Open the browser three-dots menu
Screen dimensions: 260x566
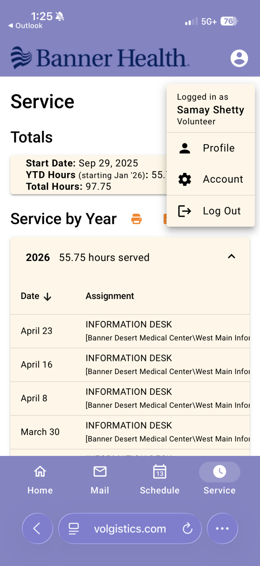click(222, 528)
